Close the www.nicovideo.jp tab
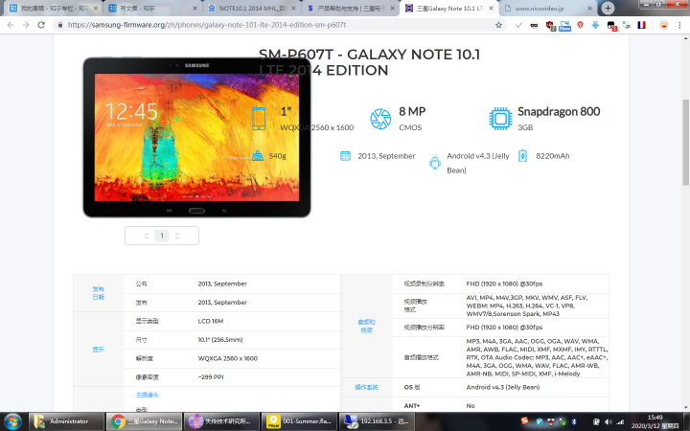690x431 pixels. (590, 9)
